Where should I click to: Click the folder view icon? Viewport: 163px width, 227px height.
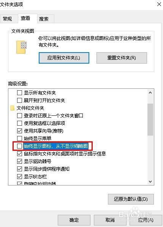(22, 47)
